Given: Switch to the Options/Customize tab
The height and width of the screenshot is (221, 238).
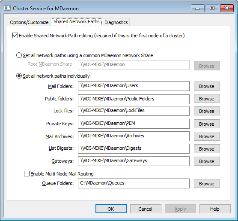Looking at the screenshot, I should (29, 22).
